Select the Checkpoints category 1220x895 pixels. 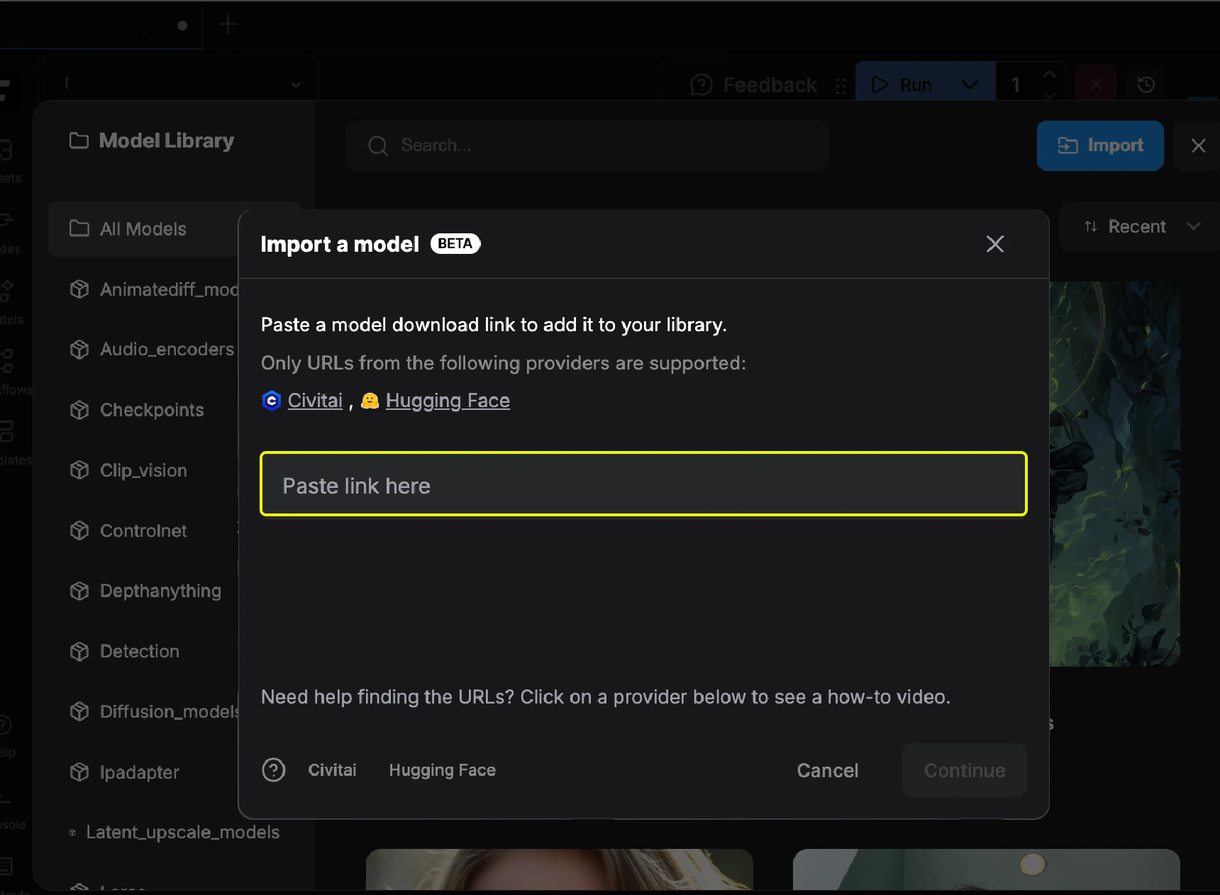coord(151,410)
